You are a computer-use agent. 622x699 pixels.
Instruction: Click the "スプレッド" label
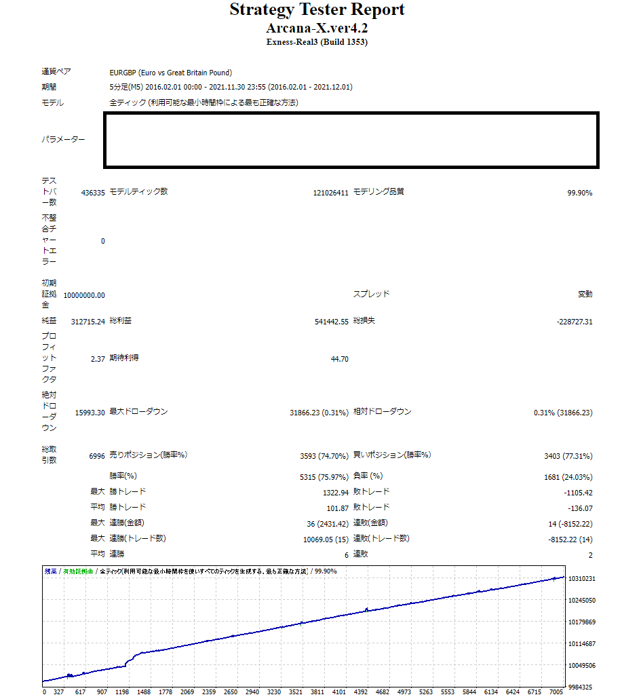tap(371, 294)
